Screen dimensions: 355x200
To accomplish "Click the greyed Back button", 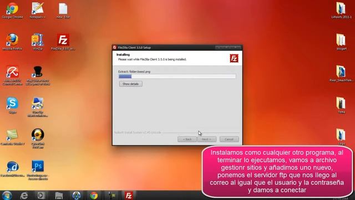I will click(x=187, y=139).
